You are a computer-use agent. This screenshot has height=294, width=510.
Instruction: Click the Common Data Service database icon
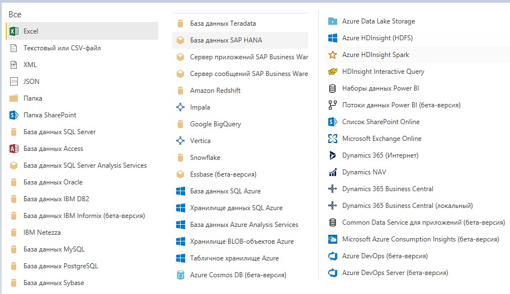click(x=332, y=223)
